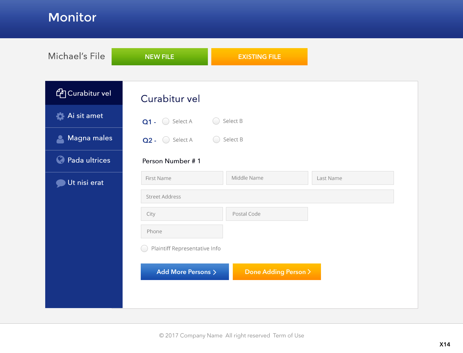Click the 2017 Company Name copyright text

pos(191,335)
